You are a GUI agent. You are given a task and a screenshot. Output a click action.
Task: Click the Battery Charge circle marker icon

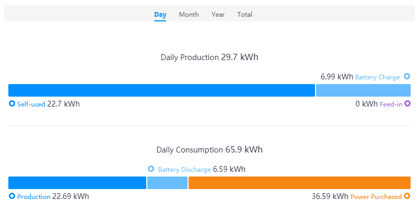[407, 77]
